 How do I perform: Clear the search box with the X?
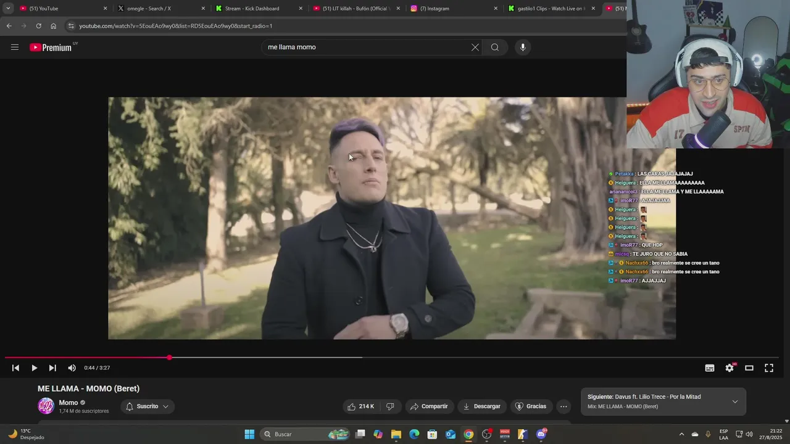475,47
